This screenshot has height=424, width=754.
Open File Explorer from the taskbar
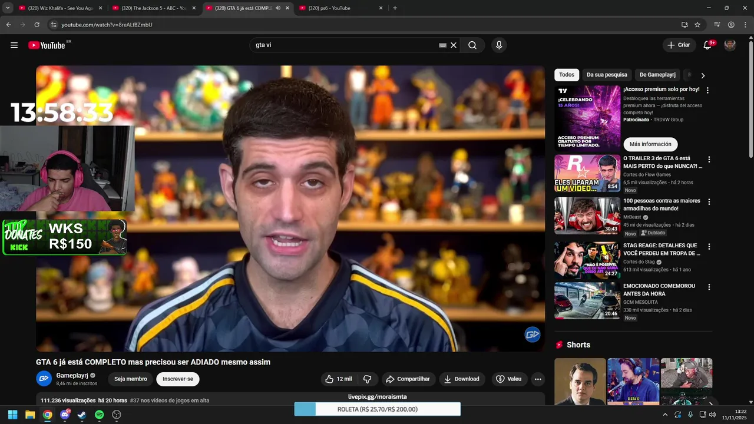30,415
